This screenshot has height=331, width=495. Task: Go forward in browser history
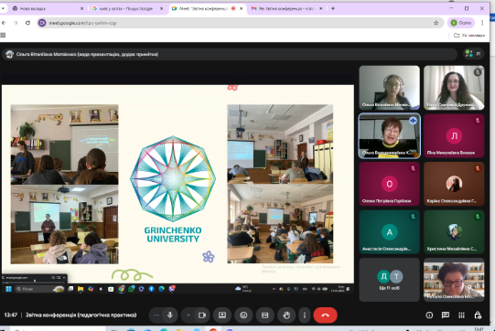(x=16, y=23)
